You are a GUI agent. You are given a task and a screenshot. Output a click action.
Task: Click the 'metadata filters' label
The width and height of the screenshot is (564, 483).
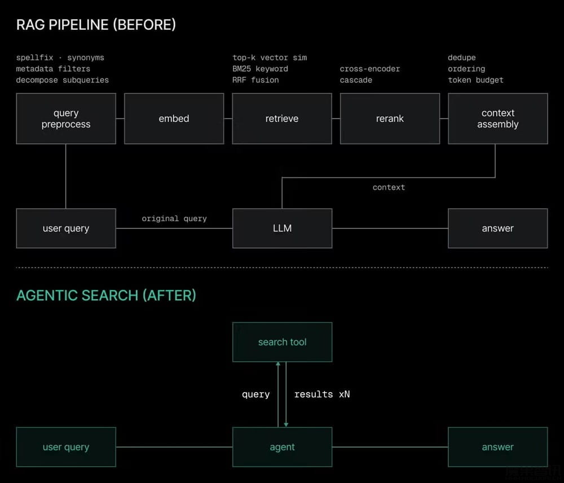pos(53,69)
